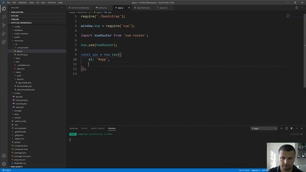306x172 pixels.
Task: Switch to the web.php editor tab
Action: pos(102,8)
